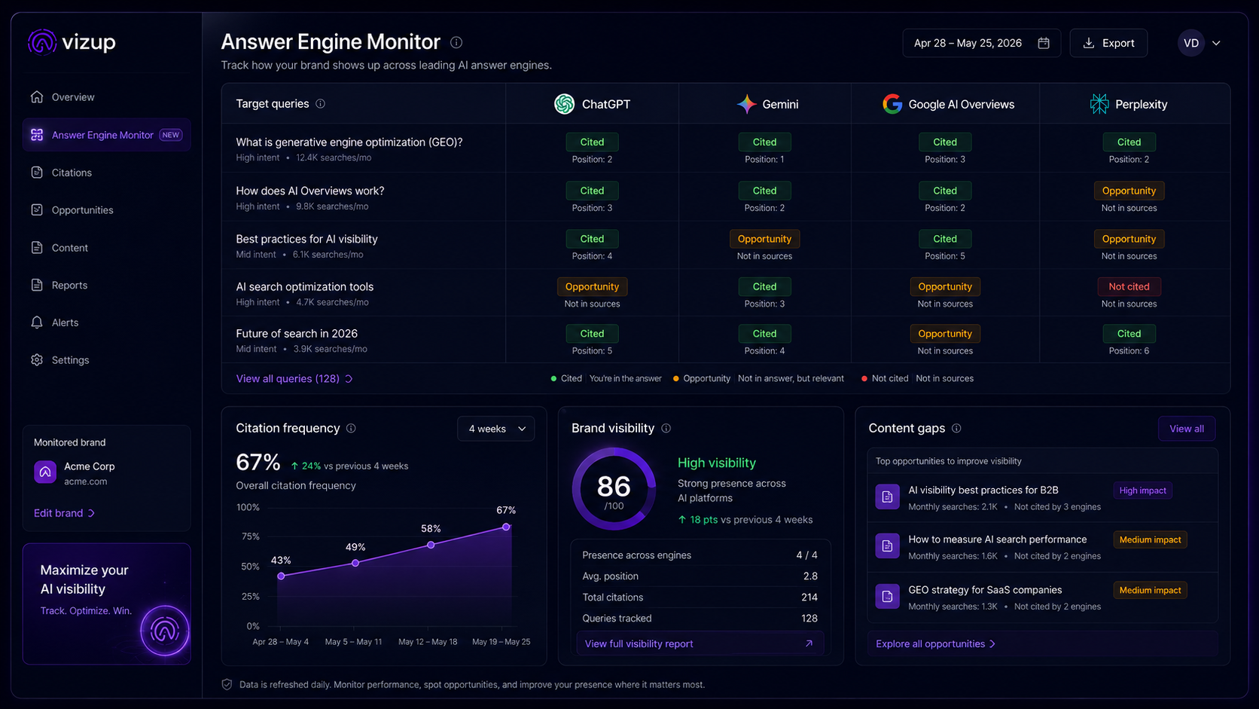This screenshot has height=709, width=1259.
Task: Click the 58% data point on chart
Action: click(431, 545)
